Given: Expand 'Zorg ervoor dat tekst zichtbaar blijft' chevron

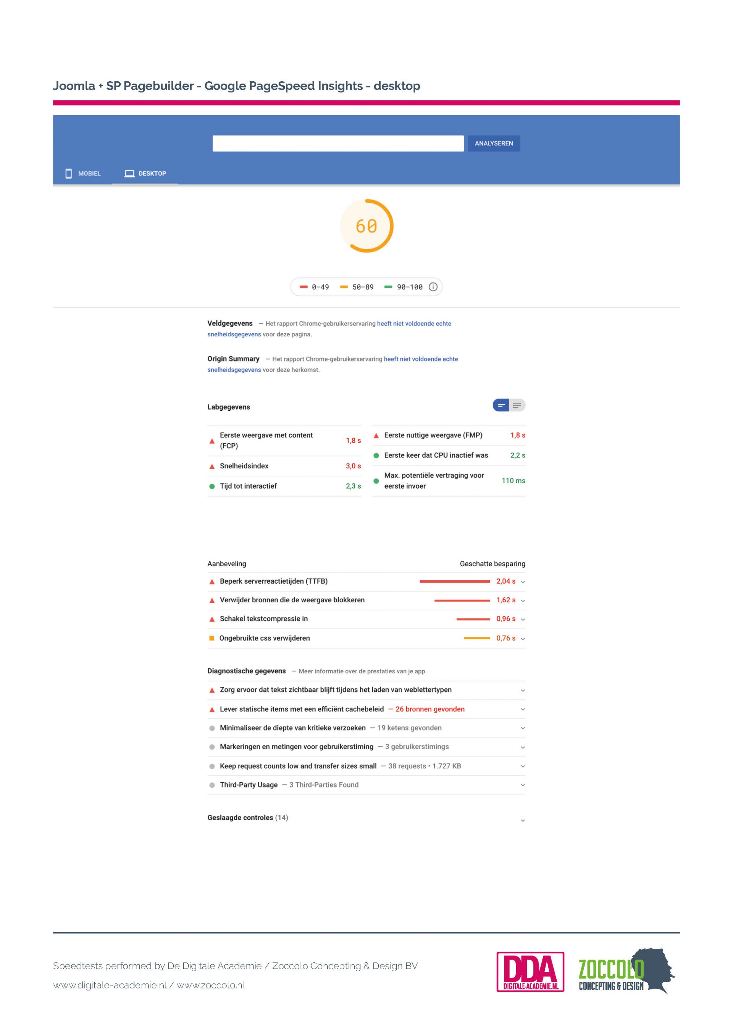Looking at the screenshot, I should point(523,691).
